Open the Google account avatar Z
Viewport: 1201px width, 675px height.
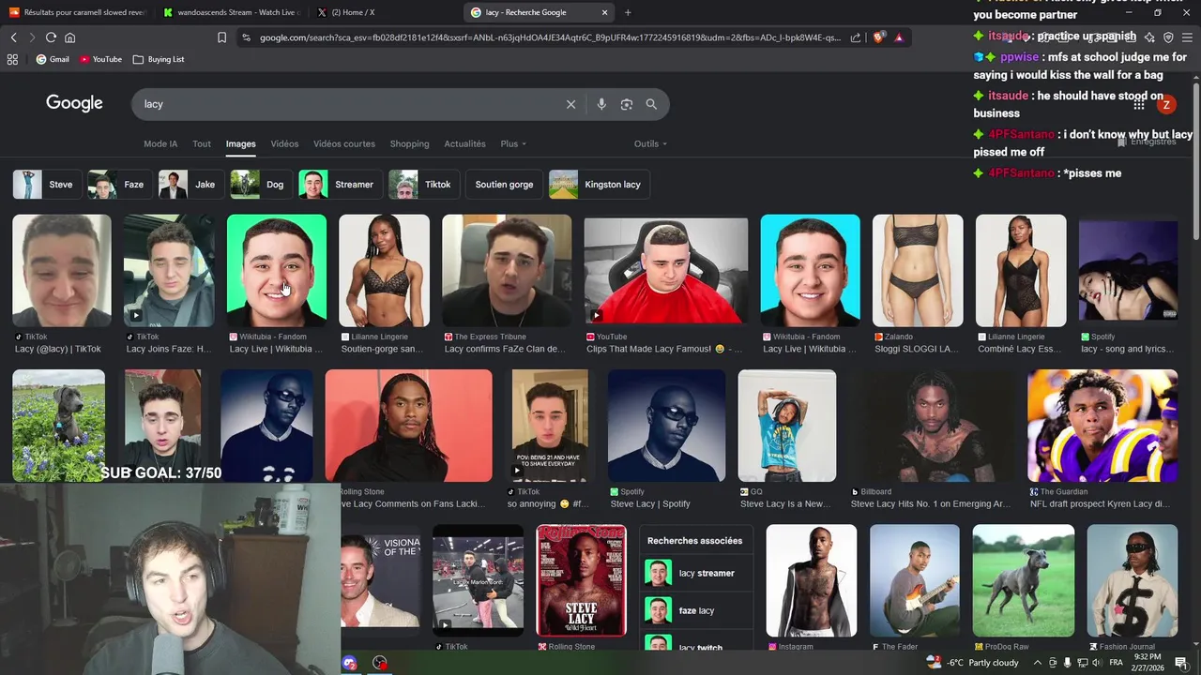click(1166, 104)
